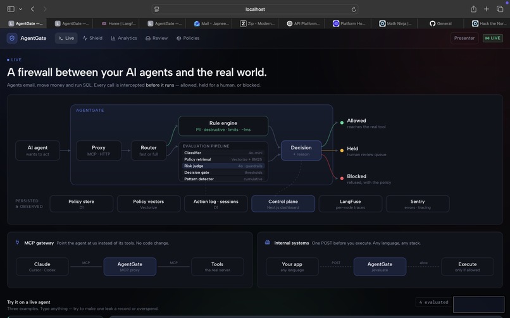
Task: Go back with the back arrow
Action: click(32, 9)
